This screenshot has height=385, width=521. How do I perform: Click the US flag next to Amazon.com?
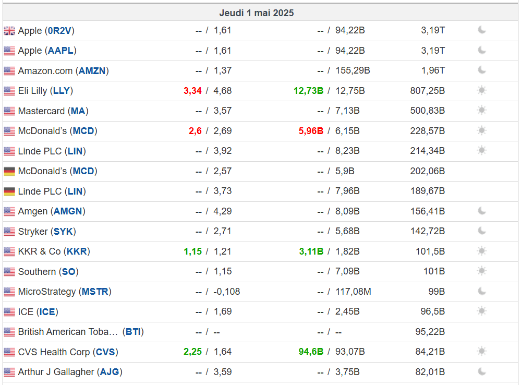tap(9, 71)
